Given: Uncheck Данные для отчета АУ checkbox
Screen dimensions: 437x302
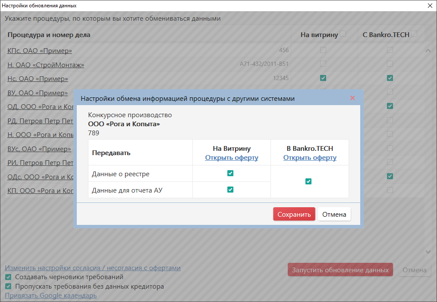Looking at the screenshot, I should (x=230, y=190).
